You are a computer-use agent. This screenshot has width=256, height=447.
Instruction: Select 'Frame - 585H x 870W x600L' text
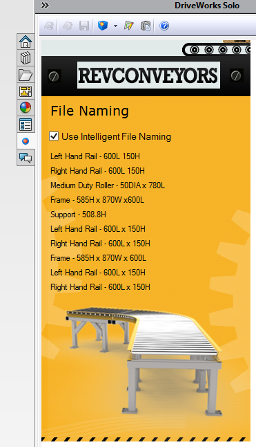click(97, 200)
